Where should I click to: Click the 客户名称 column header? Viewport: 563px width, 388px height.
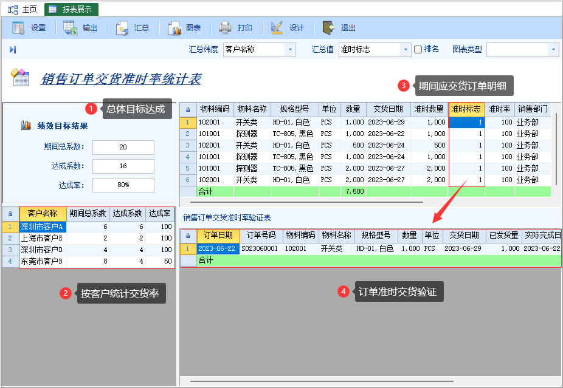[43, 214]
